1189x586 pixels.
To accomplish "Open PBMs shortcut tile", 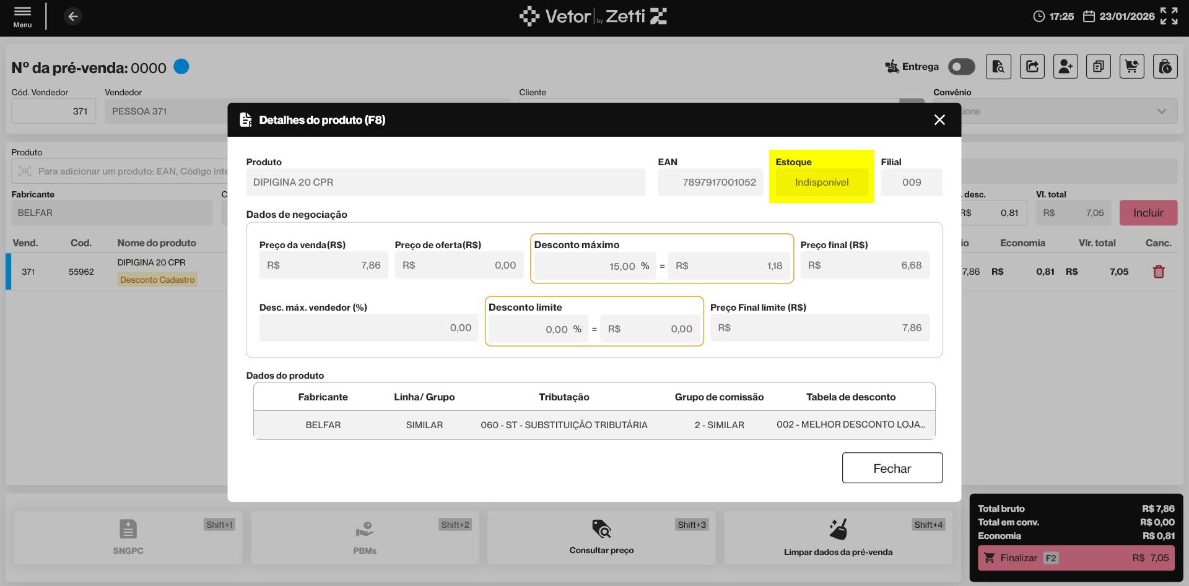I will [365, 538].
